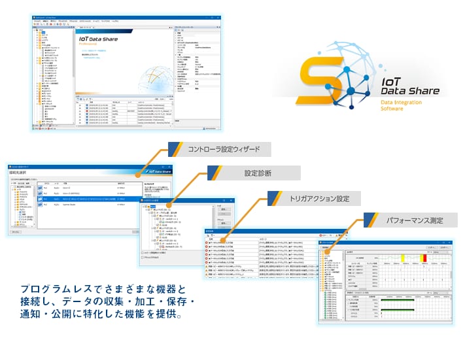
Task: Open the File menu in main IoT Data Share window
Action: (37, 21)
